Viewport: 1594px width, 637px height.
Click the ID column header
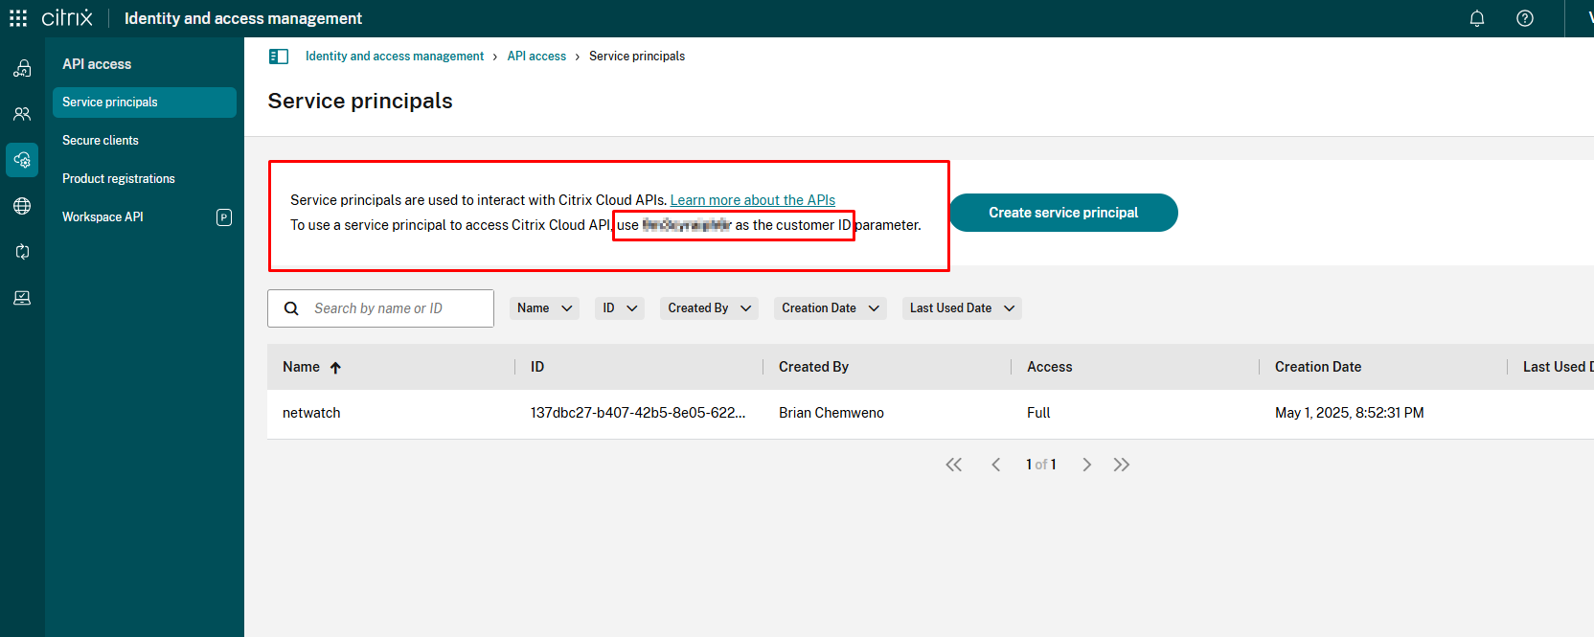537,367
